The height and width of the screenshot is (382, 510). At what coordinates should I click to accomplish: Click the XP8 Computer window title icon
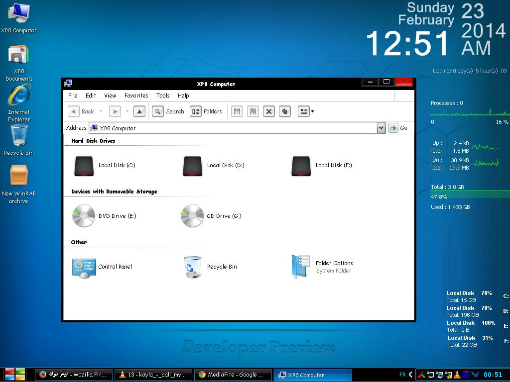(68, 84)
